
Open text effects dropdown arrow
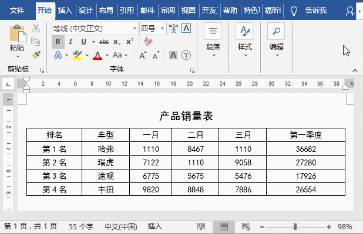(x=67, y=56)
